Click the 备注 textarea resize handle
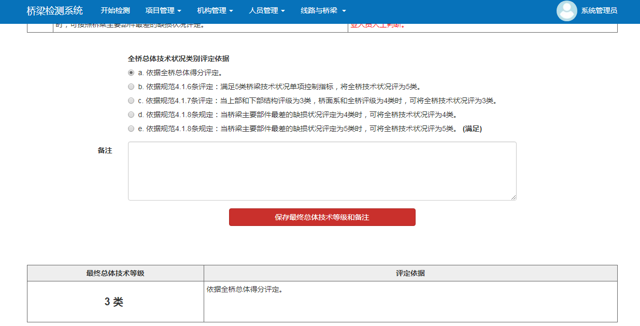This screenshot has width=640, height=326. [x=514, y=197]
